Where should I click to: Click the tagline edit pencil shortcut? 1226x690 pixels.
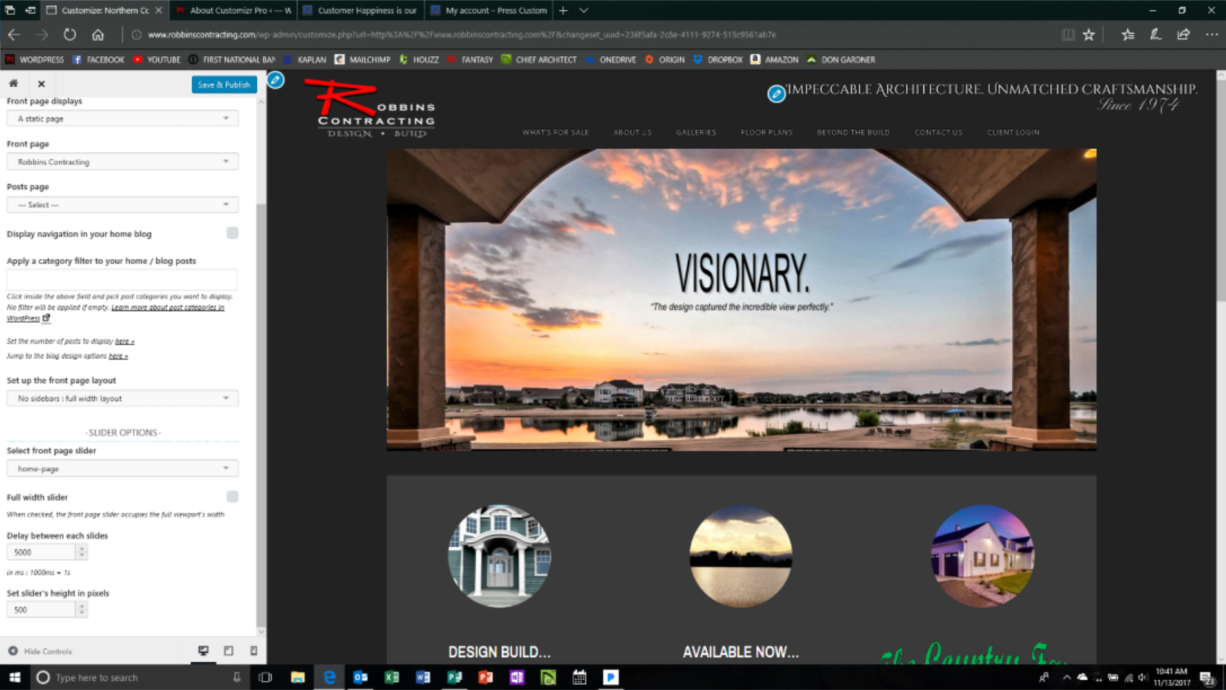[x=776, y=94]
